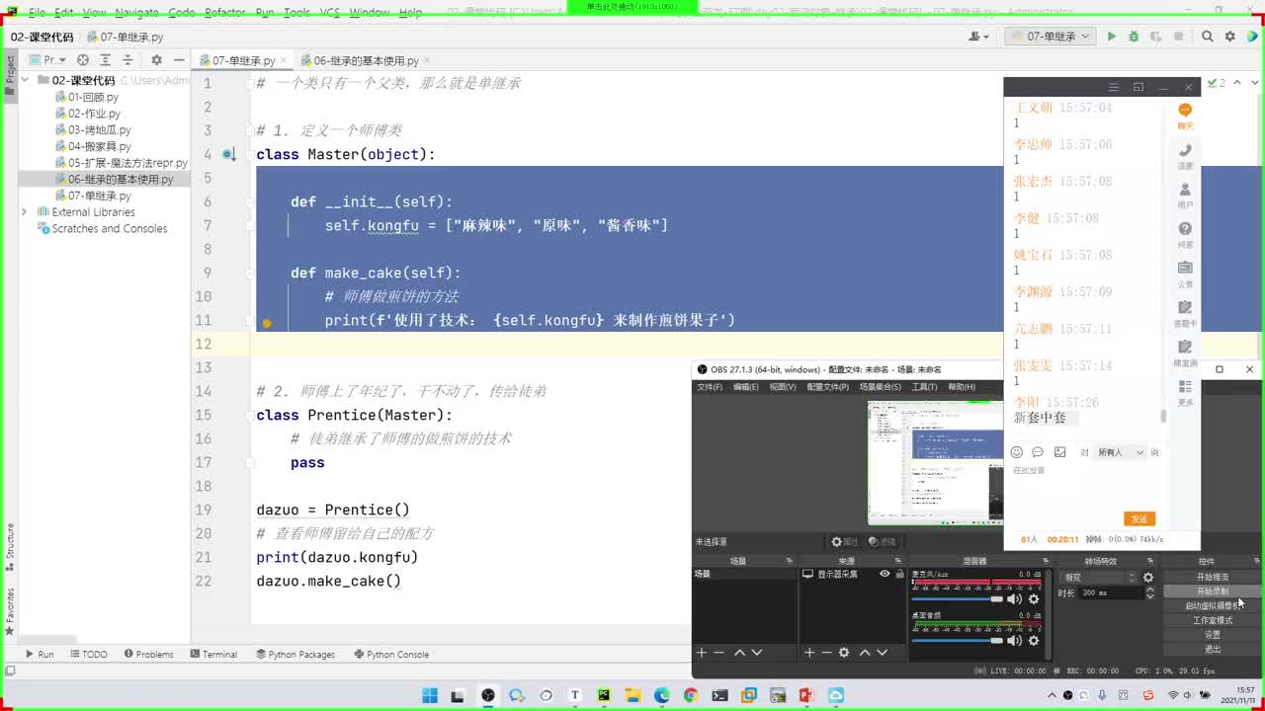The height and width of the screenshot is (711, 1265).
Task: Open 麦克风/Aux mixer settings gear in OBS
Action: (x=1034, y=599)
